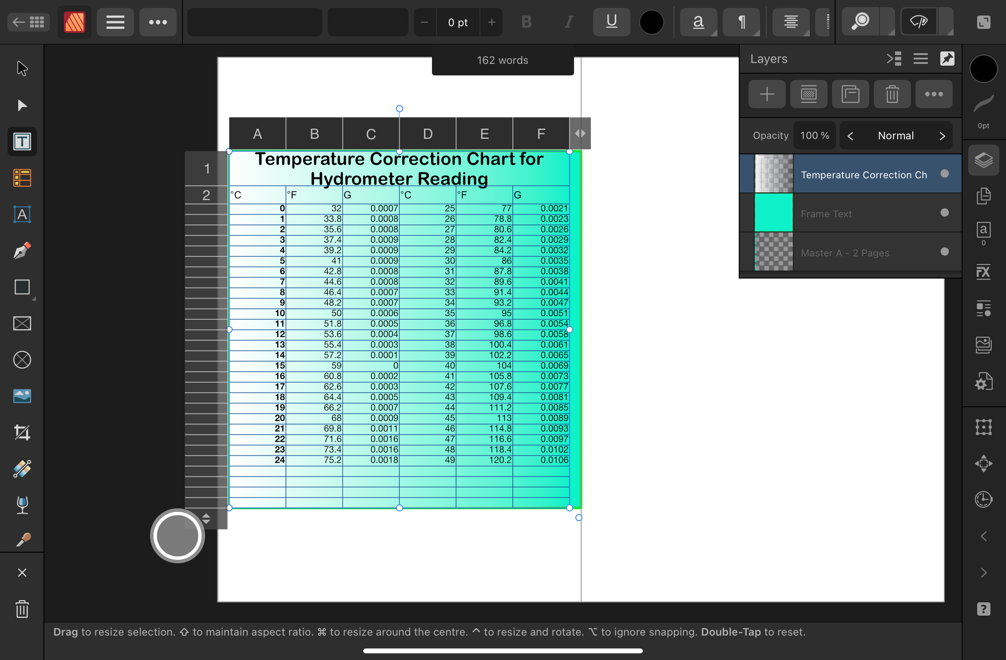Image resolution: width=1006 pixels, height=660 pixels.
Task: Increase font size with plus stepper
Action: point(491,22)
